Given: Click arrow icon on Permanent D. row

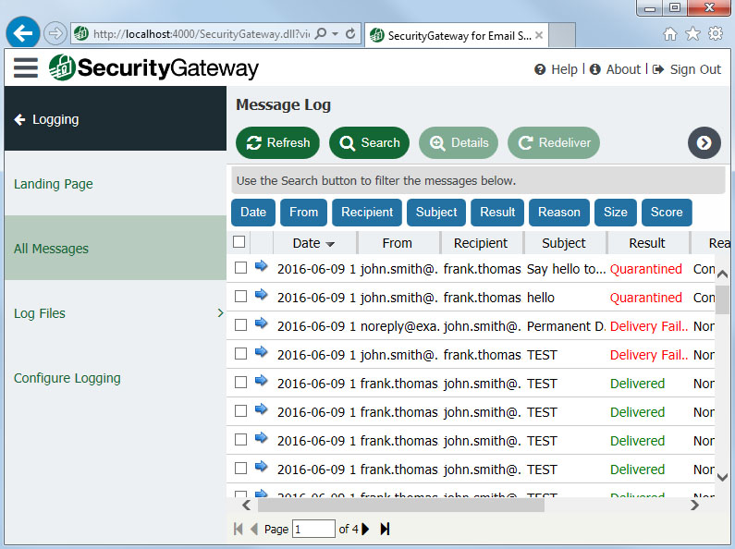Looking at the screenshot, I should [261, 323].
